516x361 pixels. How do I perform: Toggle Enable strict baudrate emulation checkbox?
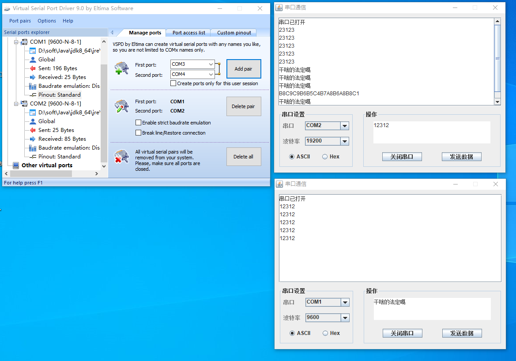(139, 123)
